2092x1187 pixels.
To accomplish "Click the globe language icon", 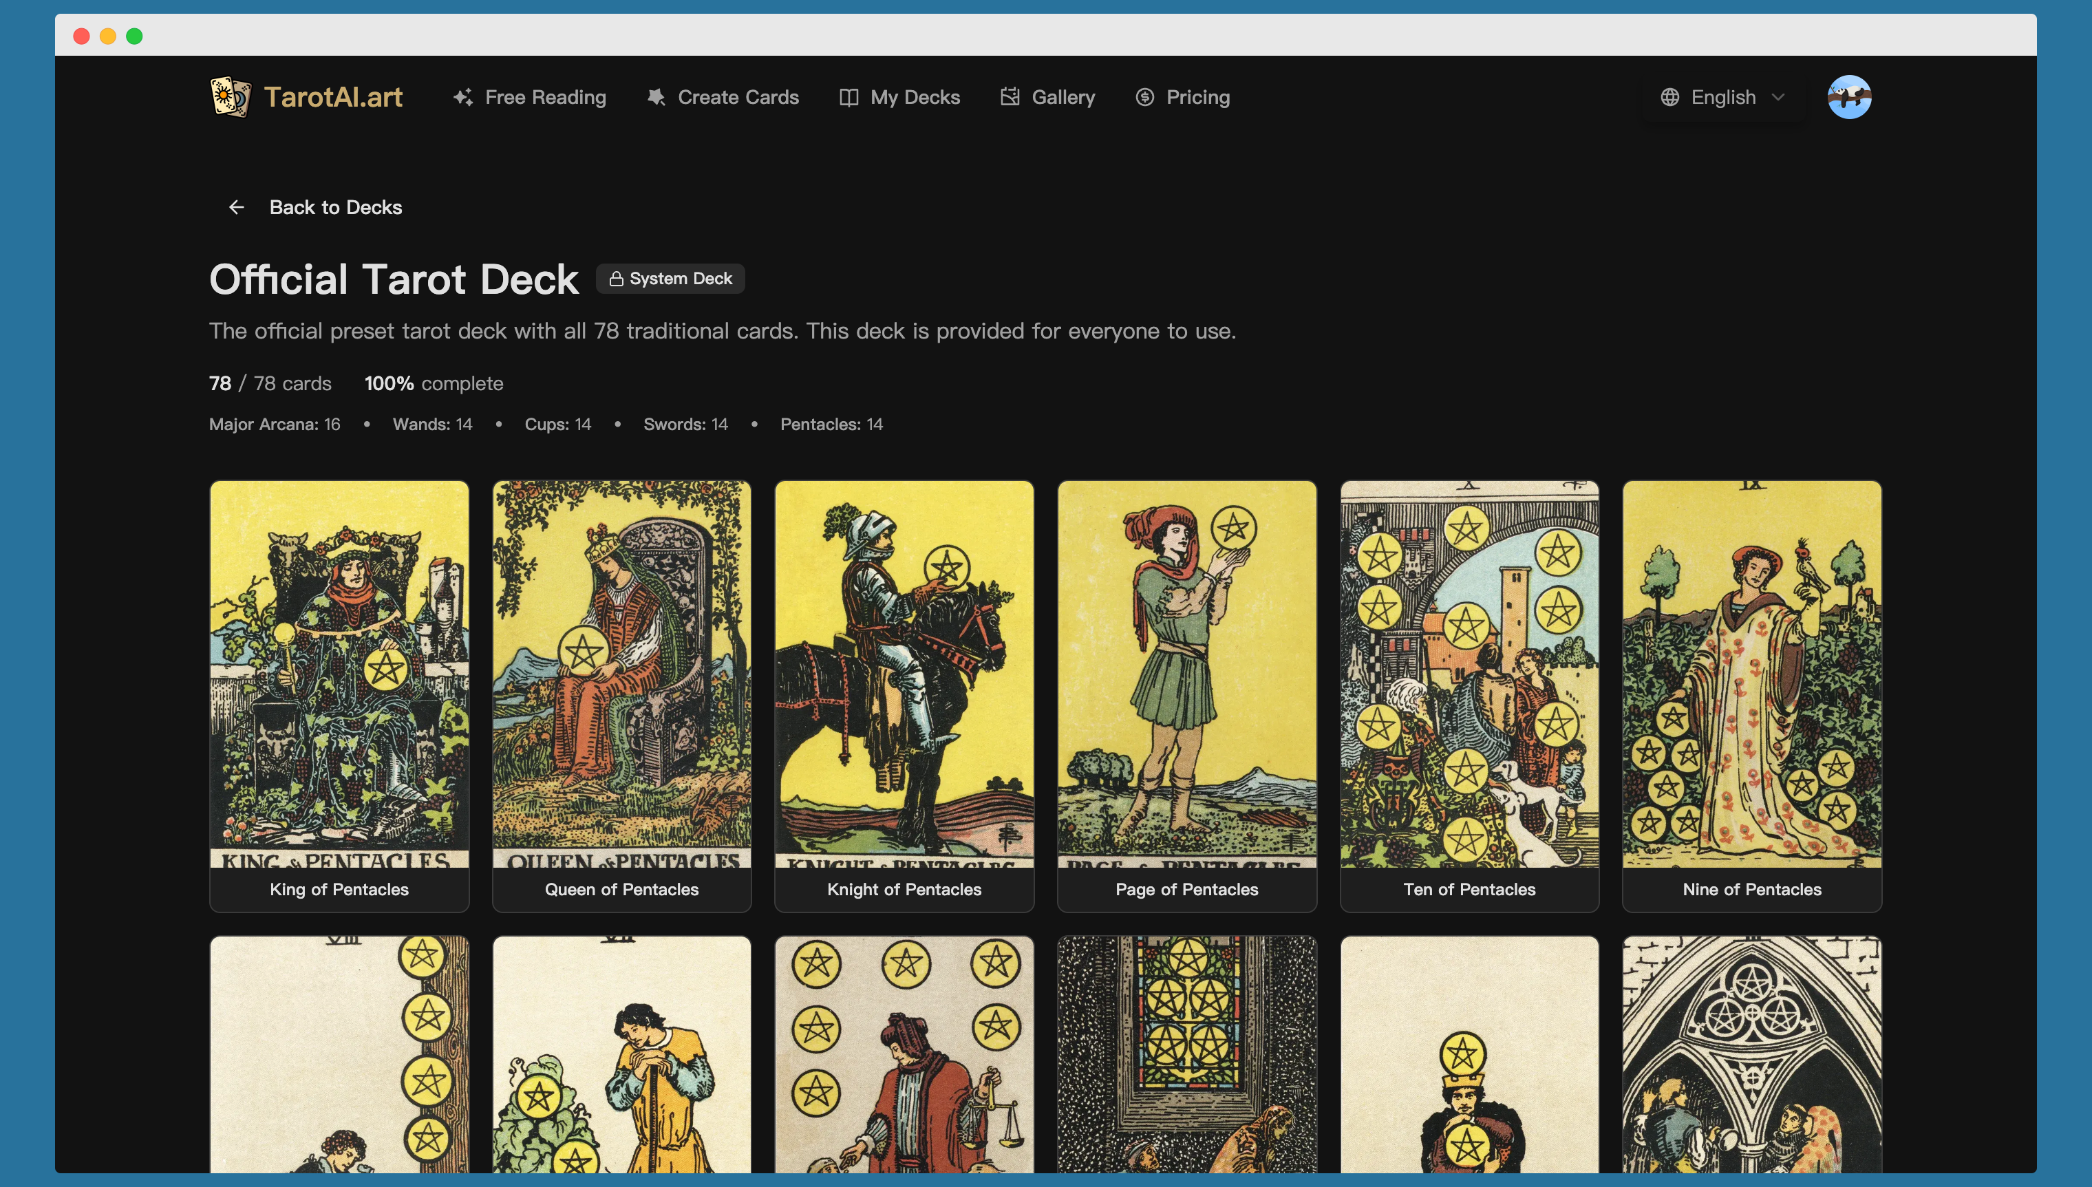I will 1669,97.
